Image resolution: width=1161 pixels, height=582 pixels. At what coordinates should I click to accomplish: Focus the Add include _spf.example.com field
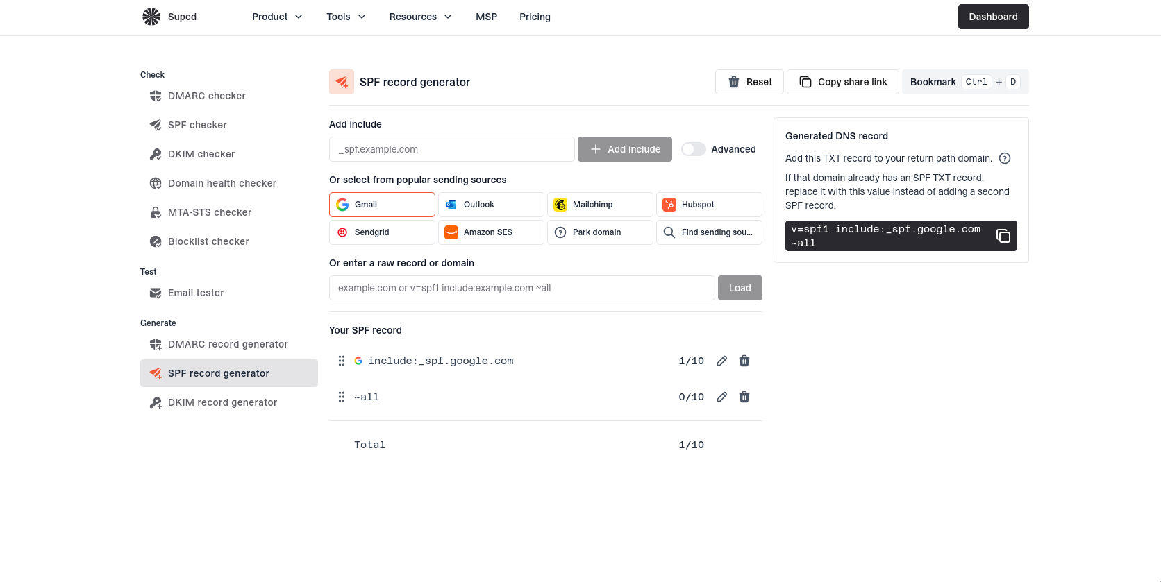click(452, 149)
